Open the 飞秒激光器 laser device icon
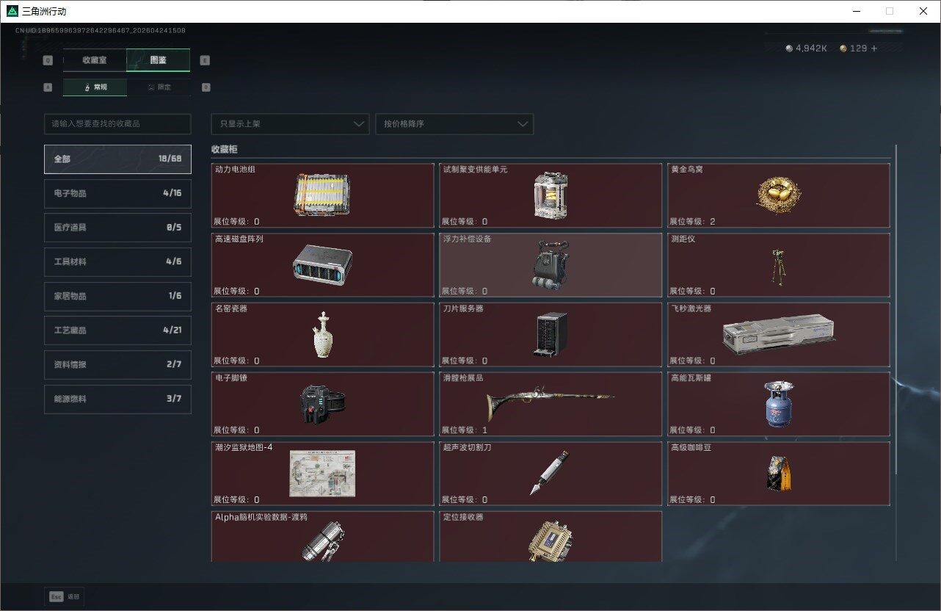The image size is (941, 611). 778,335
